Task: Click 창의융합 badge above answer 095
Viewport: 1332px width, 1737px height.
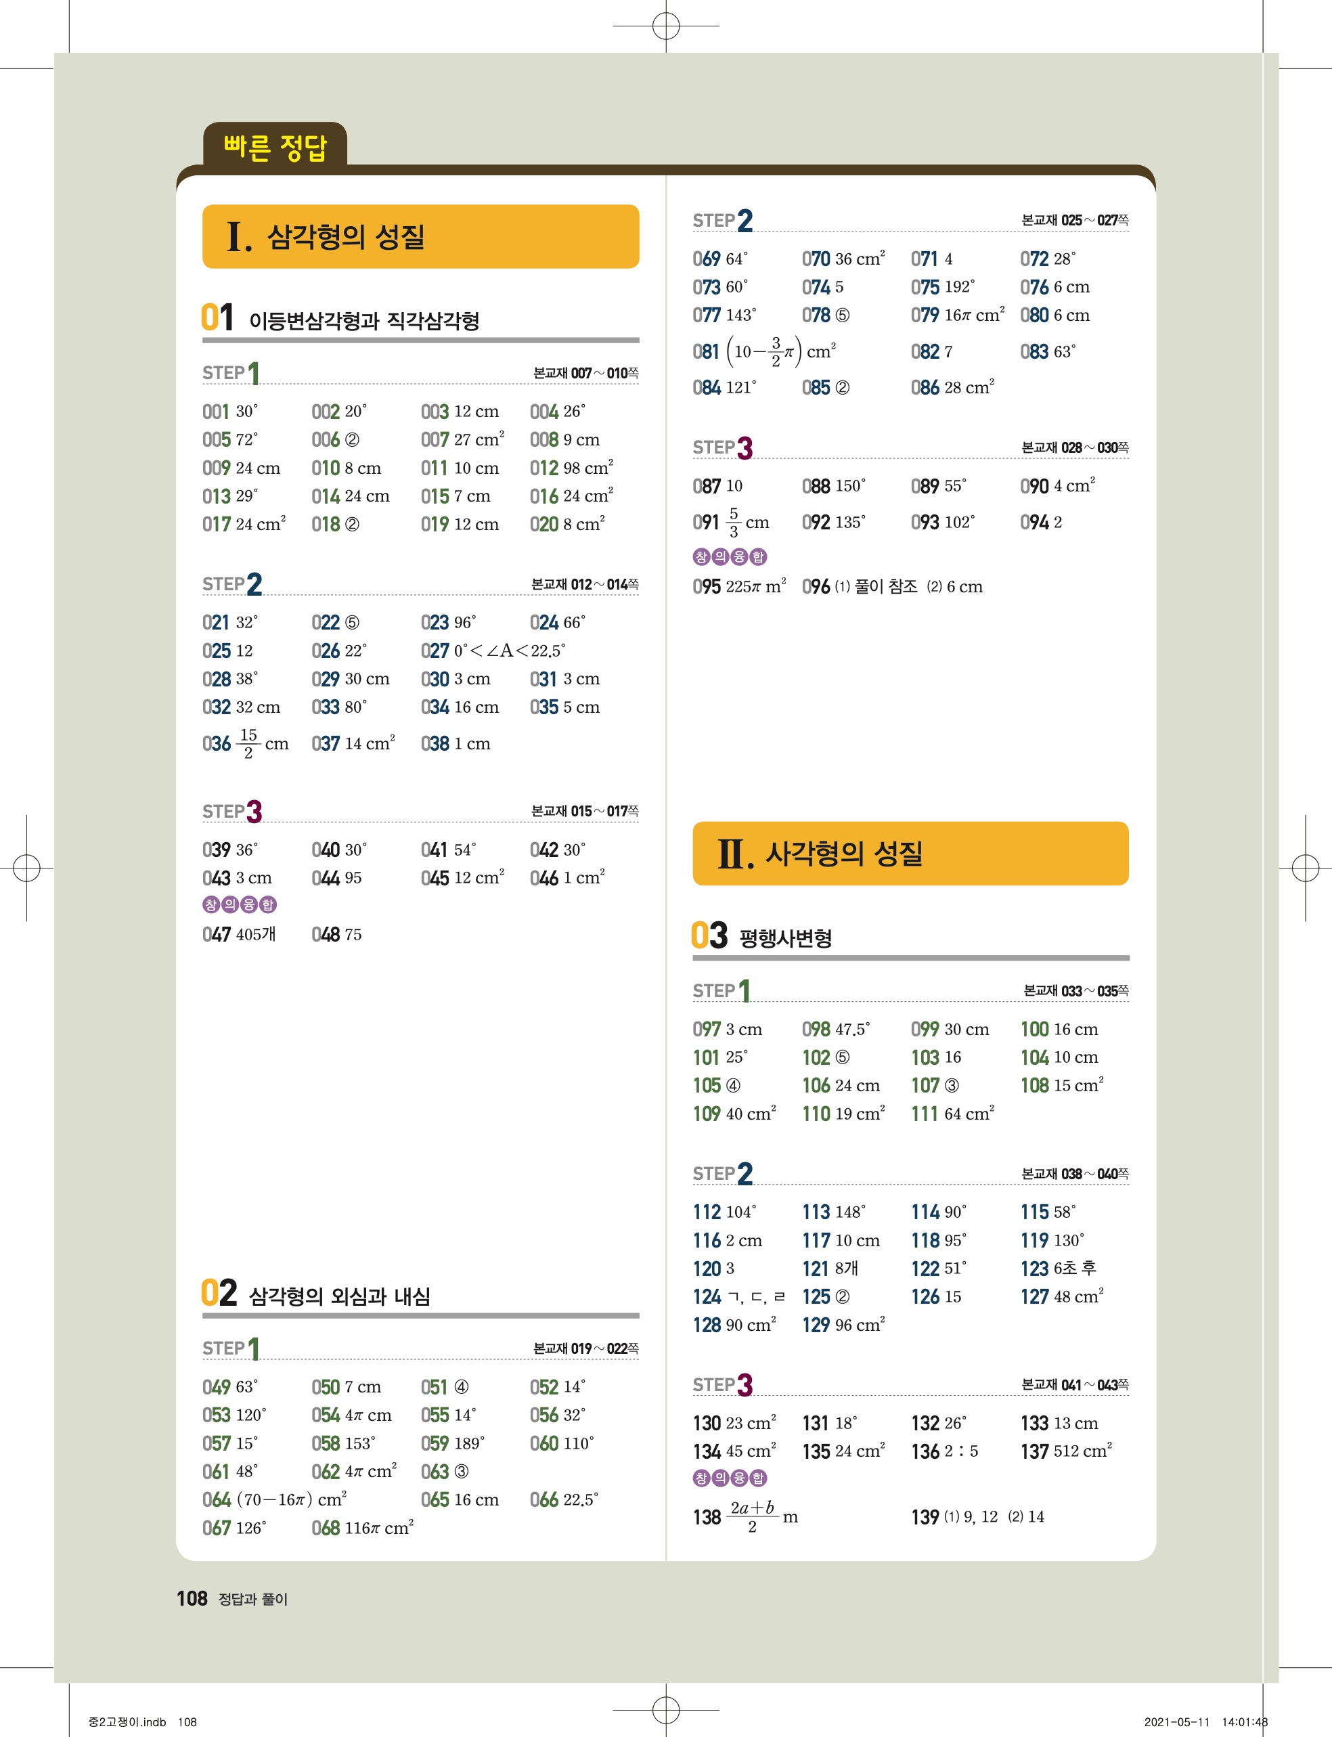Action: (x=730, y=556)
